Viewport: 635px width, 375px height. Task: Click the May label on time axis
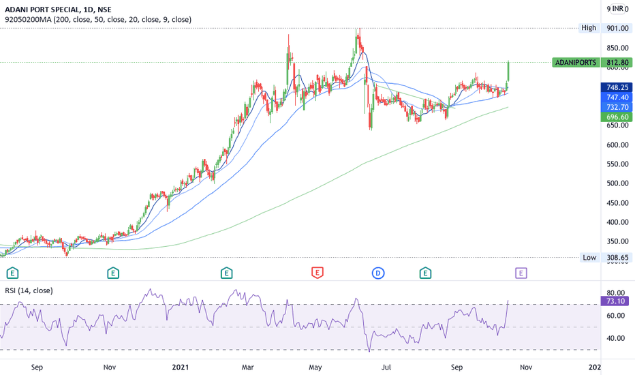[315, 367]
